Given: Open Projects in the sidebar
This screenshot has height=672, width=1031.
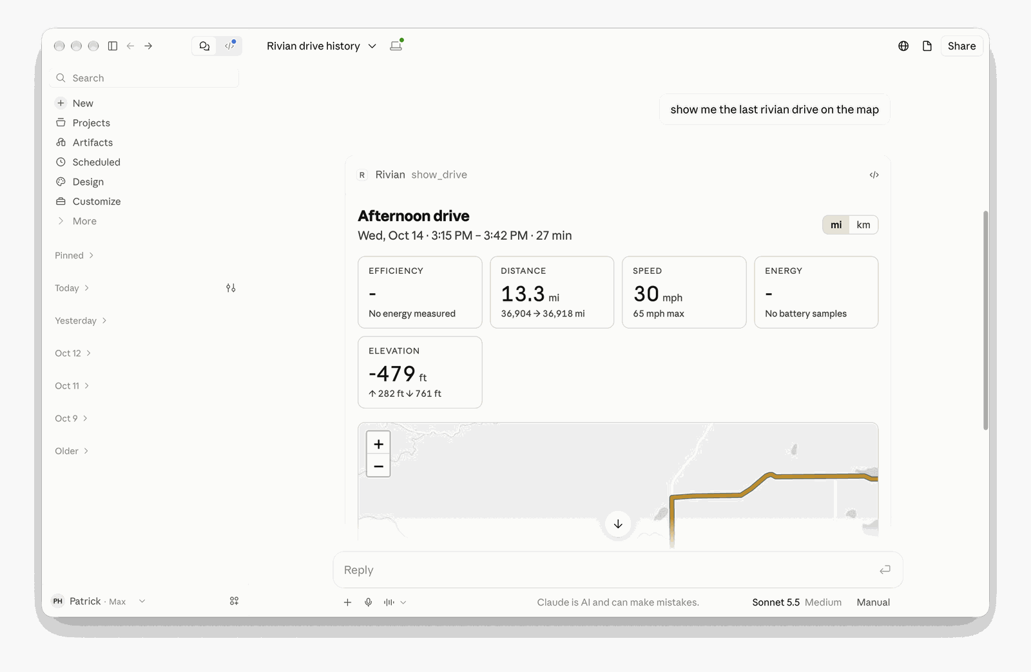Looking at the screenshot, I should 83,123.
